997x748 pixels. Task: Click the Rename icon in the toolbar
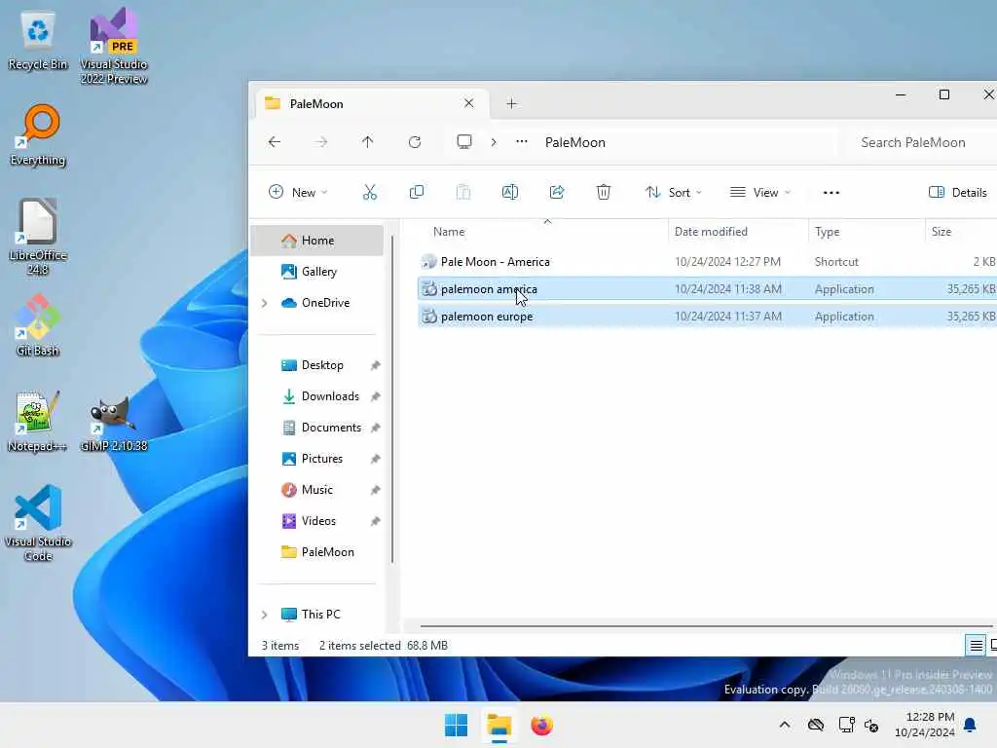510,192
